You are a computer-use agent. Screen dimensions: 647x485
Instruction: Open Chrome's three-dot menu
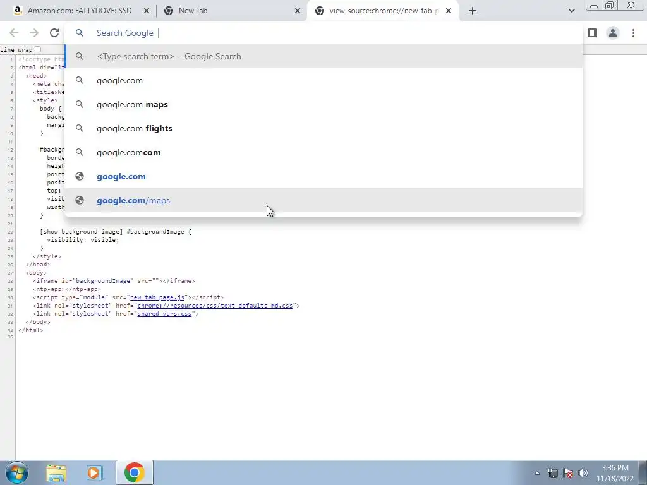633,33
